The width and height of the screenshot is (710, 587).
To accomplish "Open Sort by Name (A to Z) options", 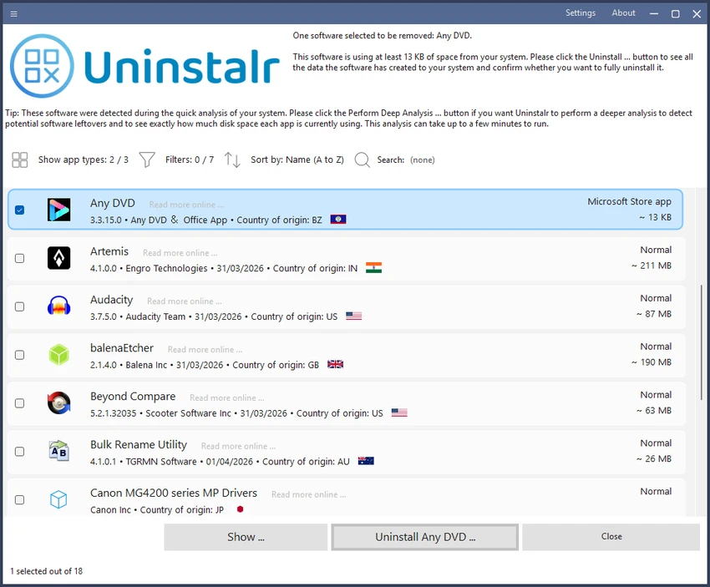I will coord(297,159).
